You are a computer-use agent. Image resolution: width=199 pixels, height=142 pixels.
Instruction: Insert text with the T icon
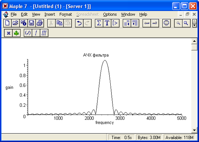[107, 23]
